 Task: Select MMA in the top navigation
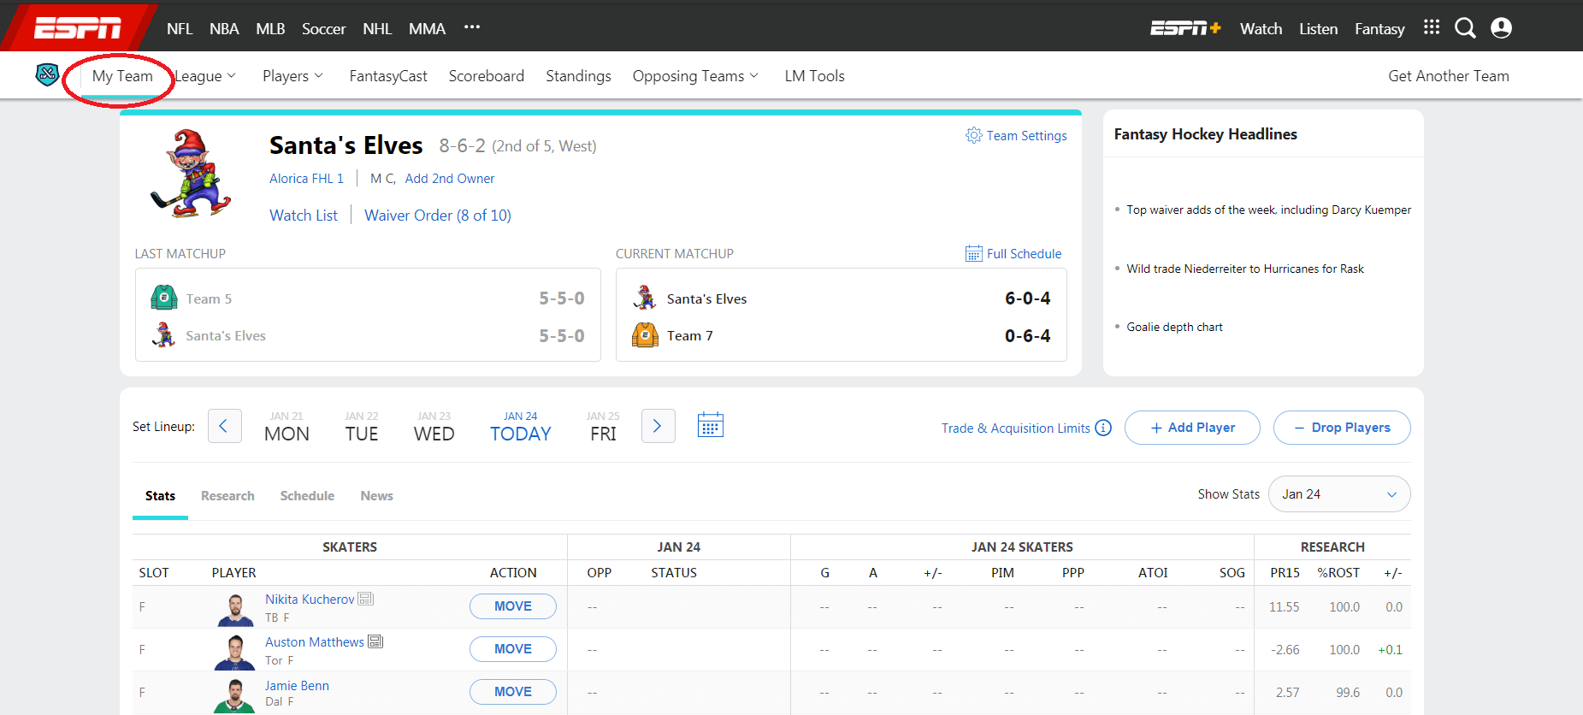click(428, 28)
